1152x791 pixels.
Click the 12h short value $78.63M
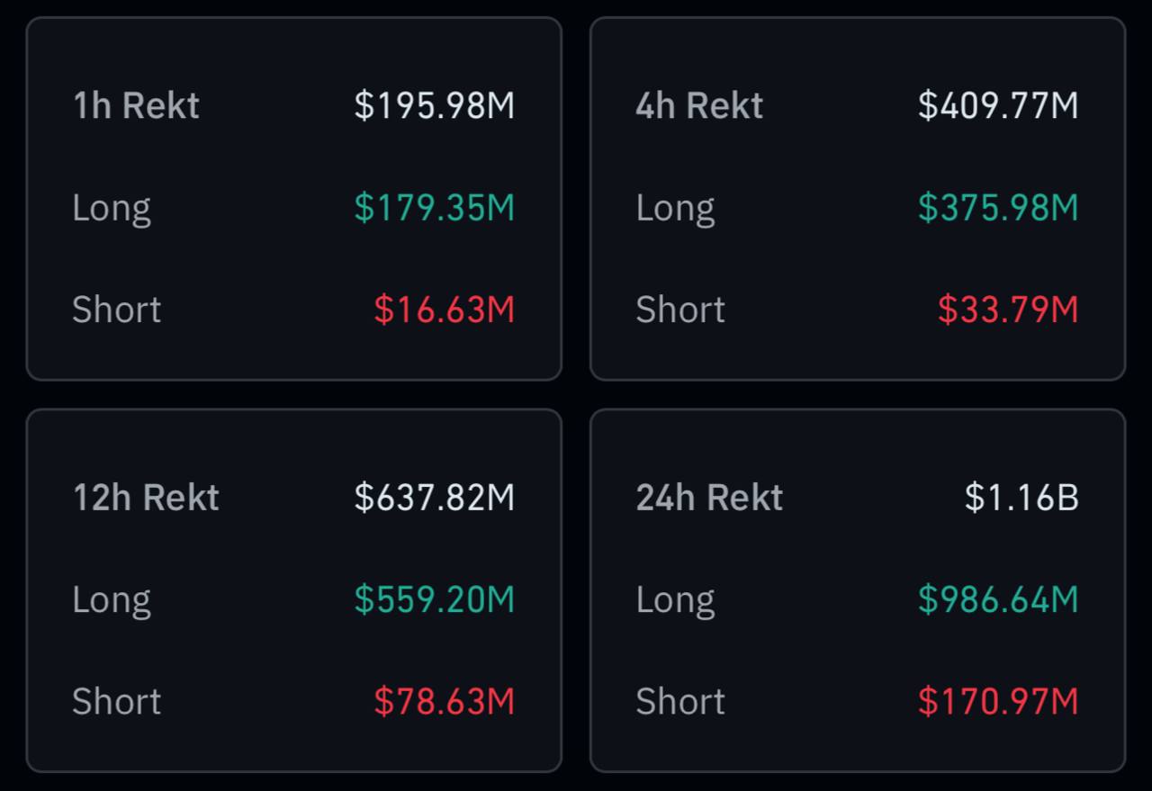click(x=444, y=702)
